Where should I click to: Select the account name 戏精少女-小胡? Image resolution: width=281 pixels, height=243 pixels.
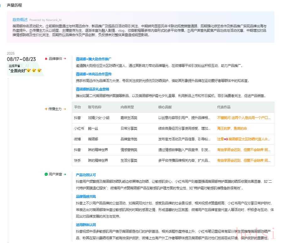[x=99, y=118]
